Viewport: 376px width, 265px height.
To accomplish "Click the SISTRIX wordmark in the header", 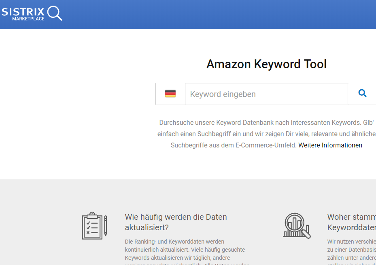I will pyautogui.click(x=23, y=11).
